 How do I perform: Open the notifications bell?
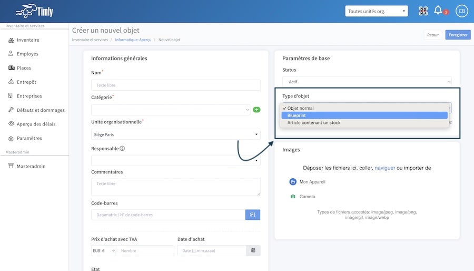[x=438, y=11]
